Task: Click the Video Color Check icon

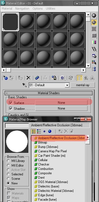Action: [94, 42]
